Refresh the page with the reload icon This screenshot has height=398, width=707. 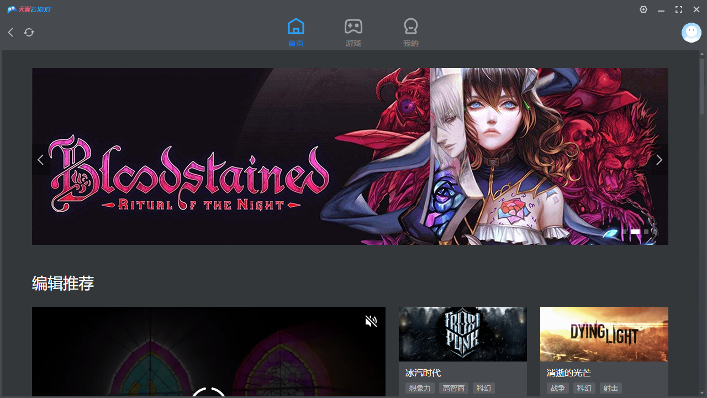pos(29,33)
